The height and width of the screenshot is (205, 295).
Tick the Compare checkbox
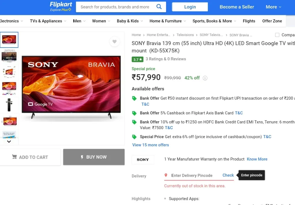pos(277,35)
